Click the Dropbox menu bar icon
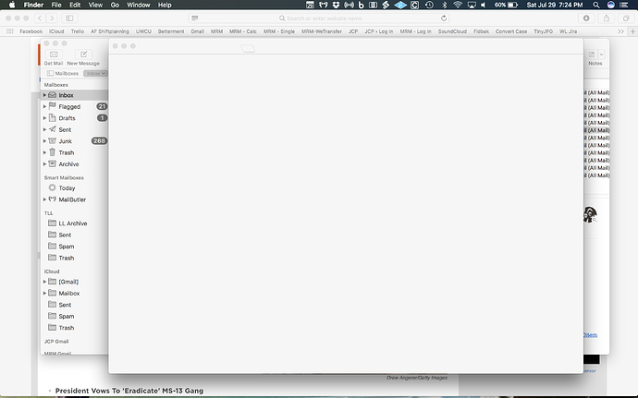This screenshot has height=398, width=638. click(336, 5)
